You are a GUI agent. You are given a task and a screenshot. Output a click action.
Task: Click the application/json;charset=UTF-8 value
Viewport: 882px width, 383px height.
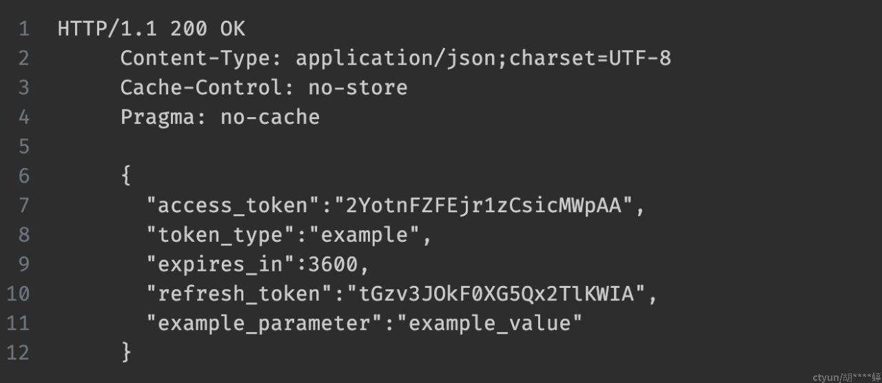pos(483,59)
